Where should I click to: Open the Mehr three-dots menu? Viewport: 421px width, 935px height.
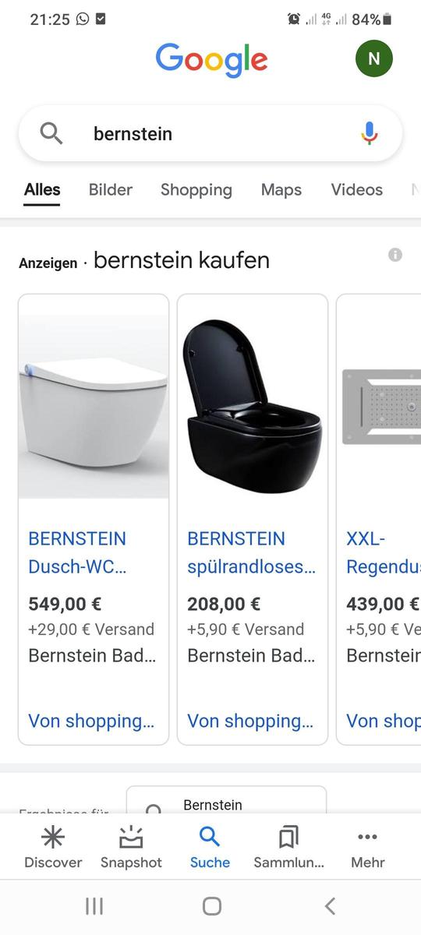pyautogui.click(x=367, y=847)
